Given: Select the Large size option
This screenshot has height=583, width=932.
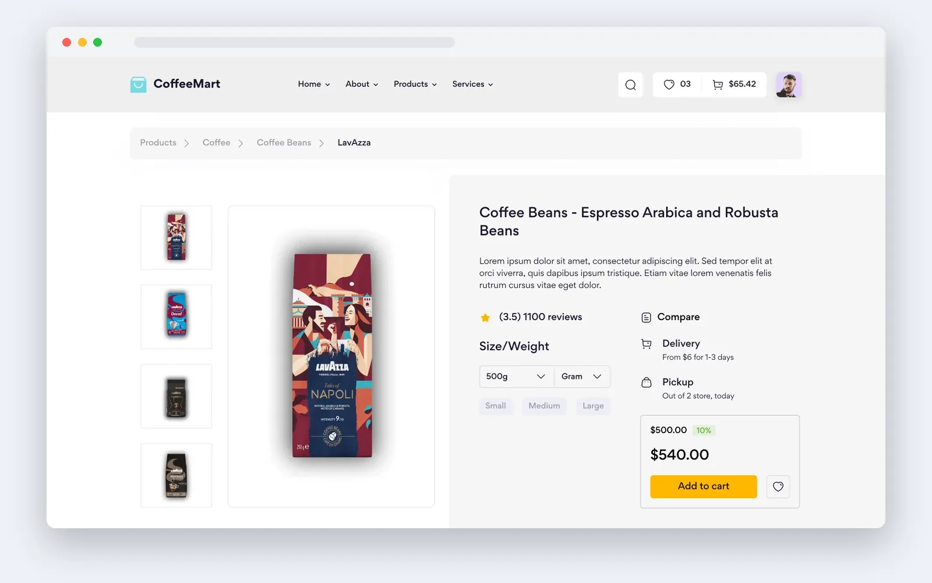Looking at the screenshot, I should [593, 406].
